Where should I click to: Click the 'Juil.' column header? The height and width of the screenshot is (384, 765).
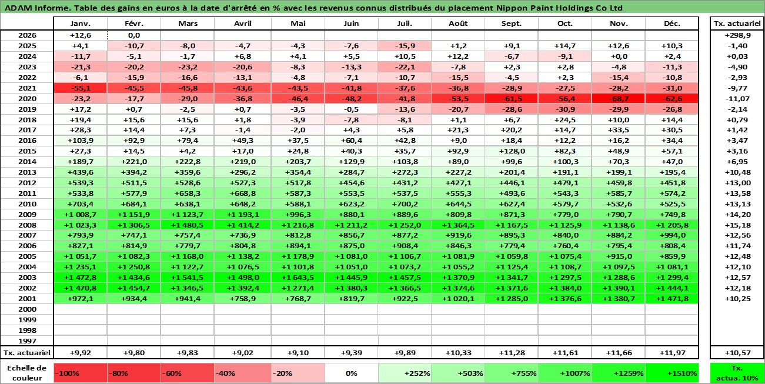tap(405, 24)
